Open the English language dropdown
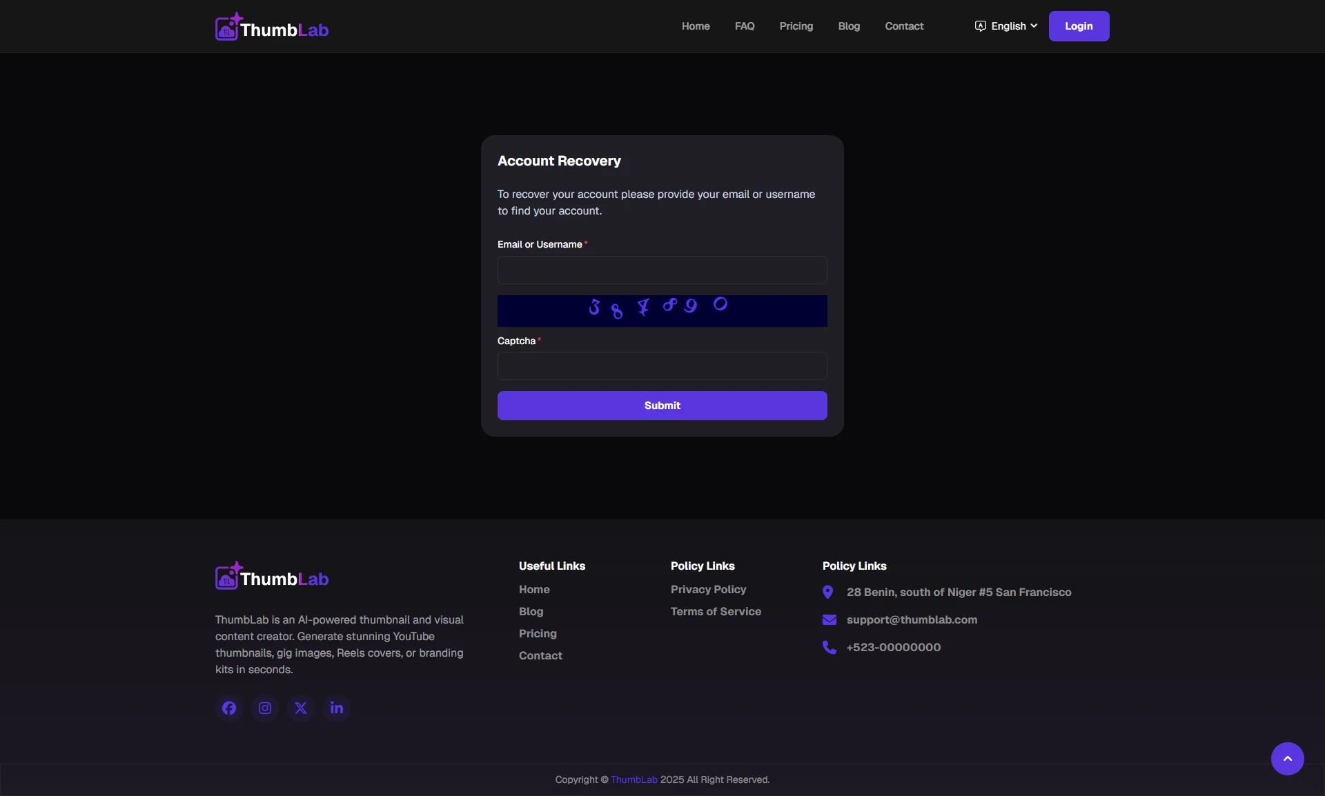 coord(1006,26)
